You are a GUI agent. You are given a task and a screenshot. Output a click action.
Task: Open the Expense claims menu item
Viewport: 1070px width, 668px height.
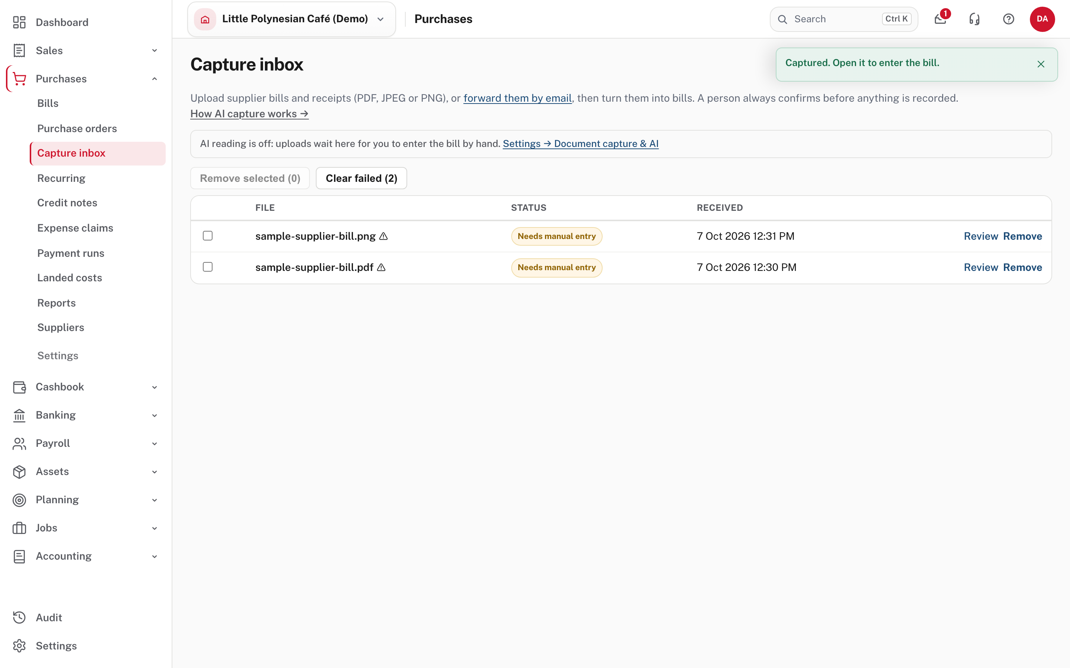point(75,228)
